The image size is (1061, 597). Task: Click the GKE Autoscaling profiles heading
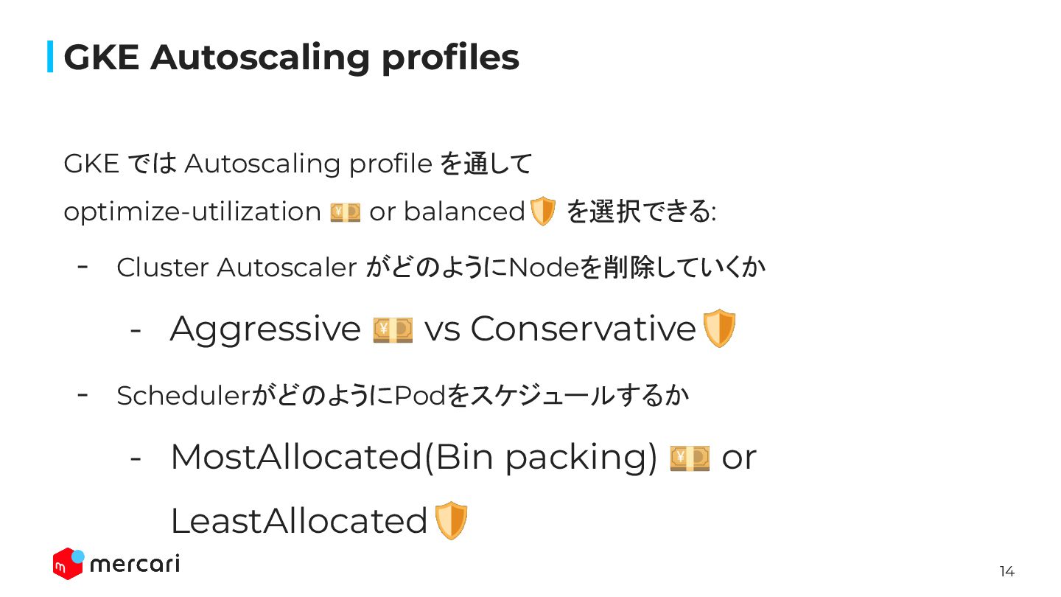[x=291, y=57]
